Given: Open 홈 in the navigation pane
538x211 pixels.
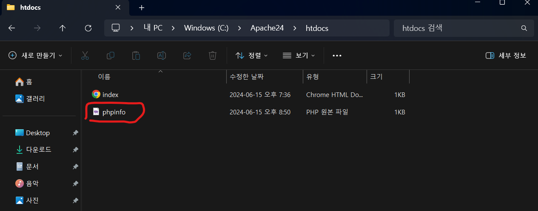Looking at the screenshot, I should click(x=24, y=82).
